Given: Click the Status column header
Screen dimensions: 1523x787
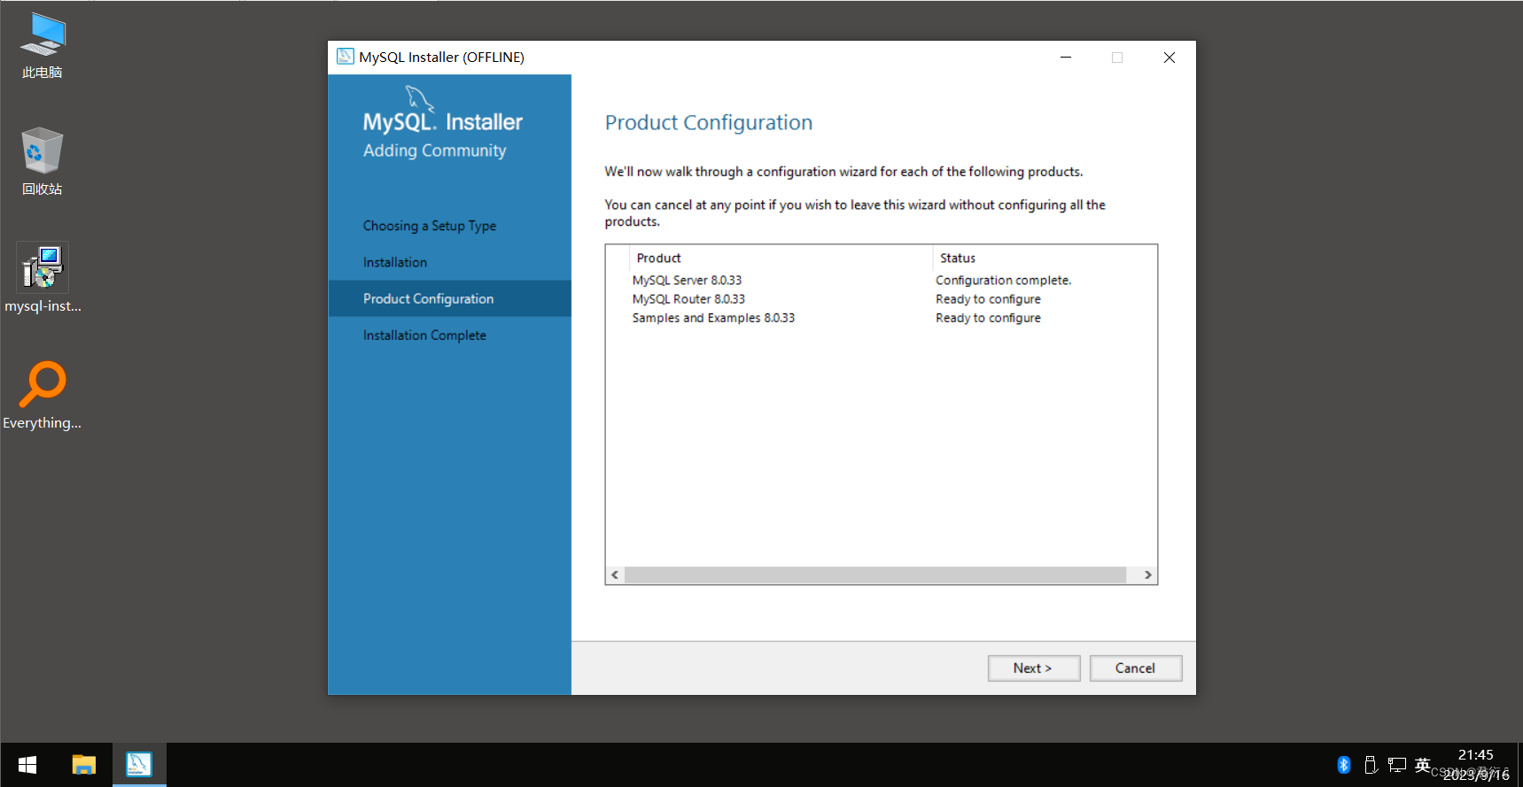Looking at the screenshot, I should coord(1044,258).
